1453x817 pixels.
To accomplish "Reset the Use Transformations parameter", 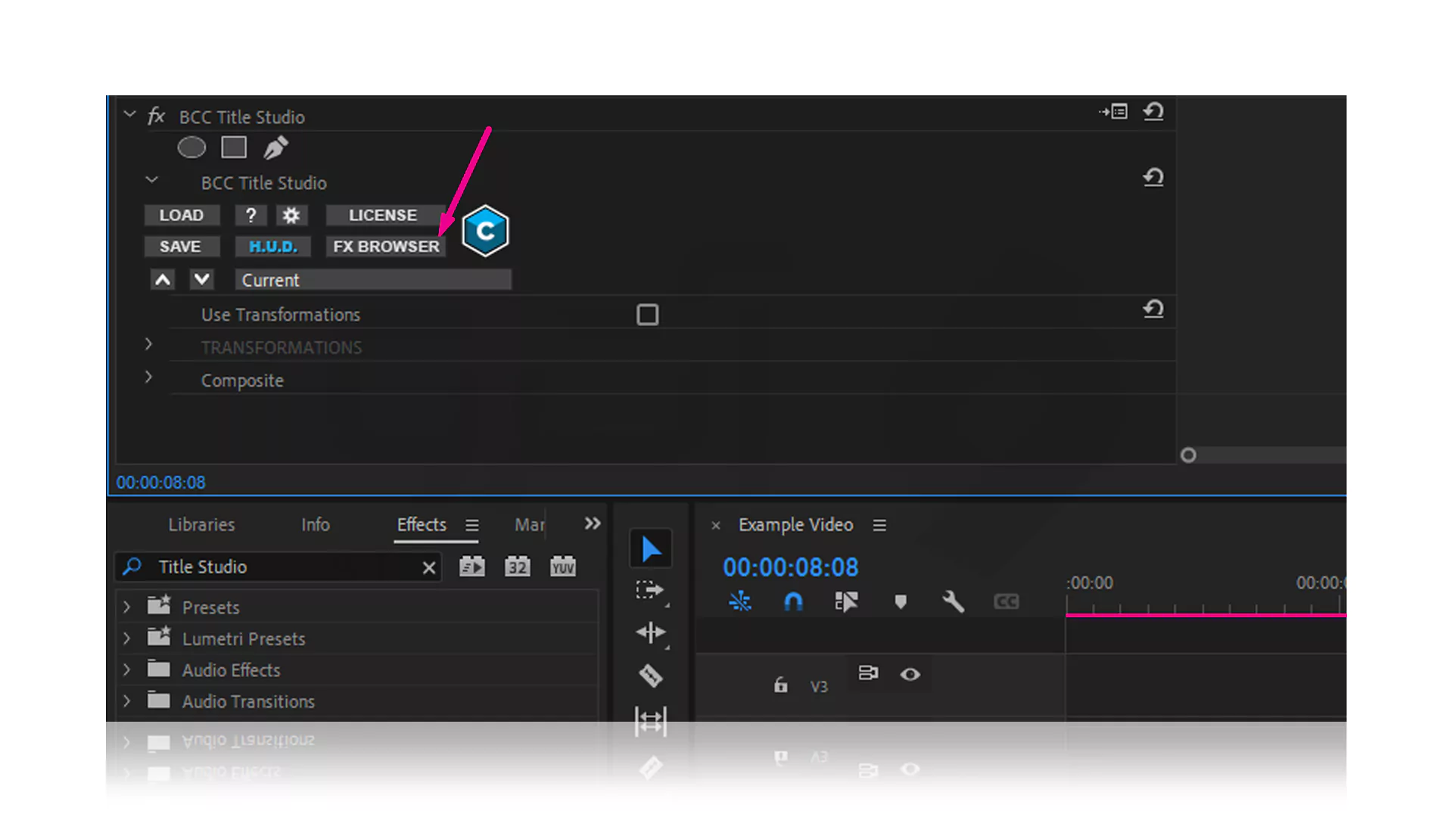I will pyautogui.click(x=1153, y=309).
